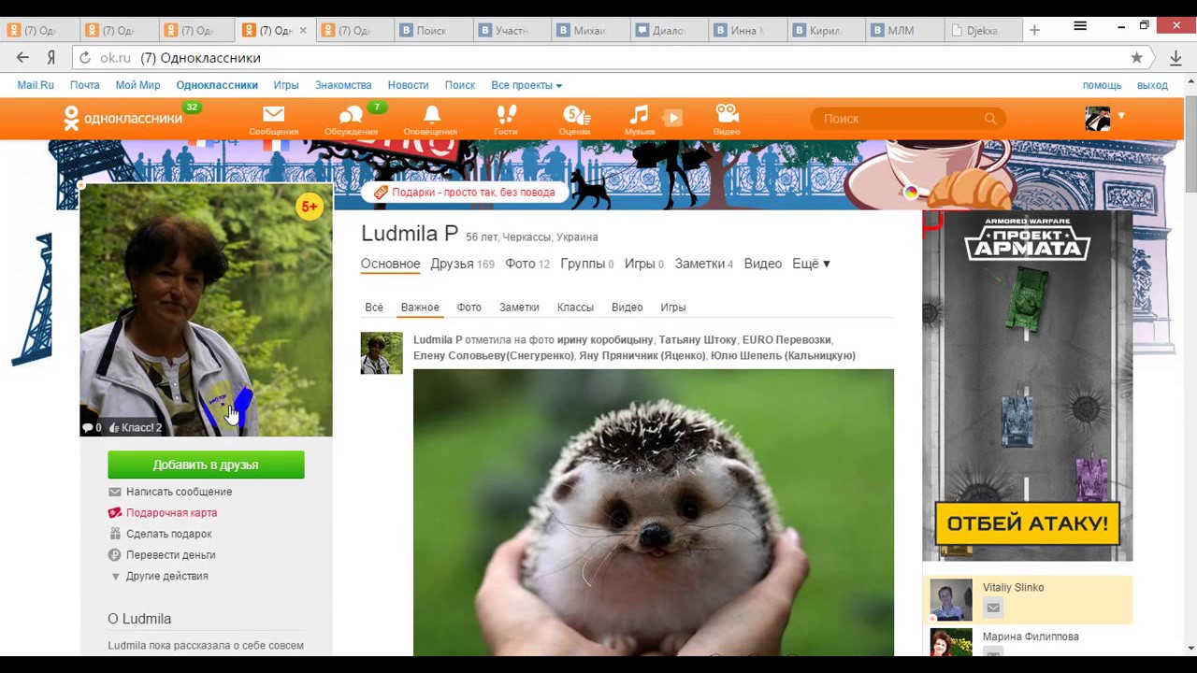The height and width of the screenshot is (673, 1197).
Task: Open the Гости footprints icon
Action: point(506,115)
